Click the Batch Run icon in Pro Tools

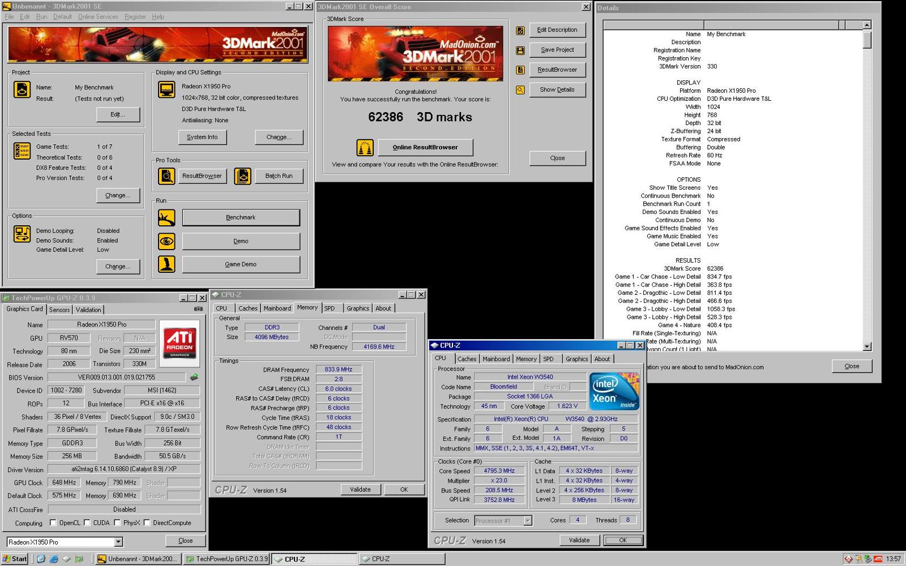[x=242, y=176]
